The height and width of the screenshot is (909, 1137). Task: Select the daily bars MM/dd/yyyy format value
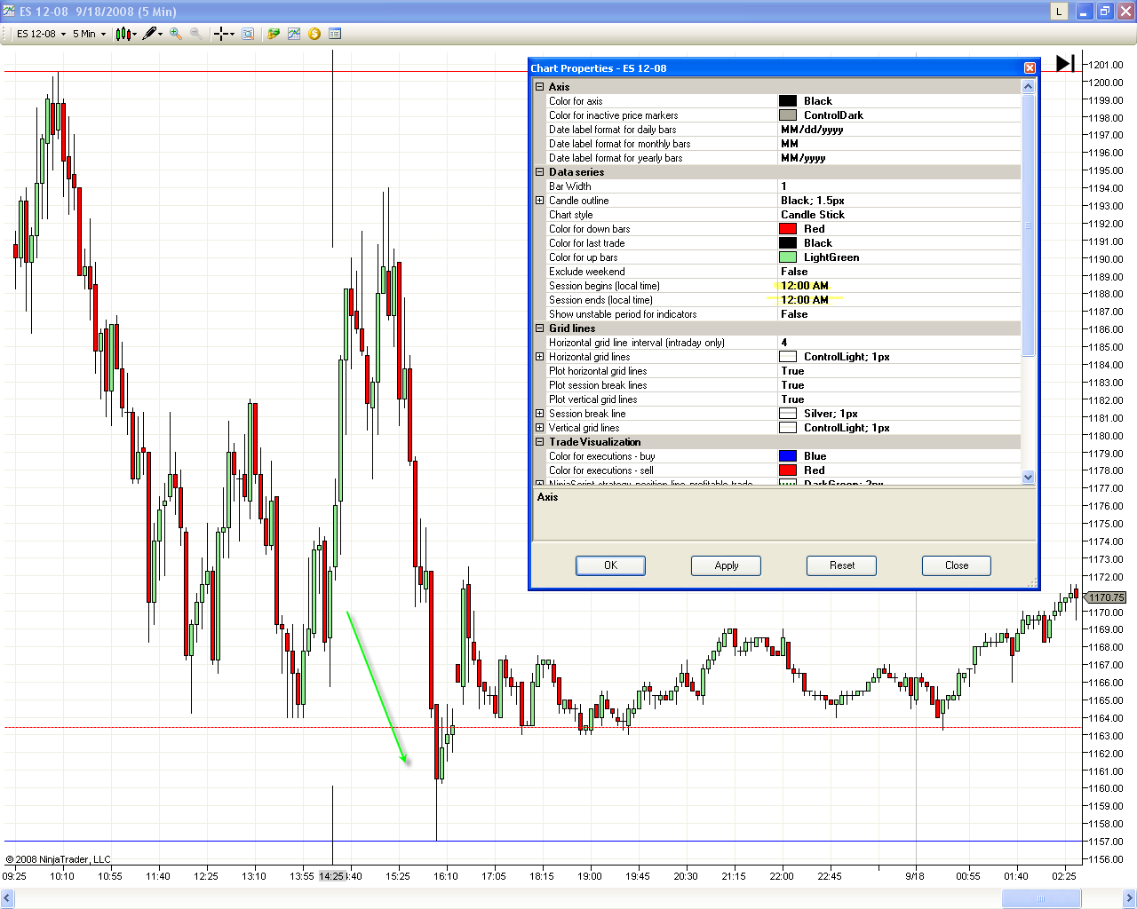pyautogui.click(x=899, y=130)
